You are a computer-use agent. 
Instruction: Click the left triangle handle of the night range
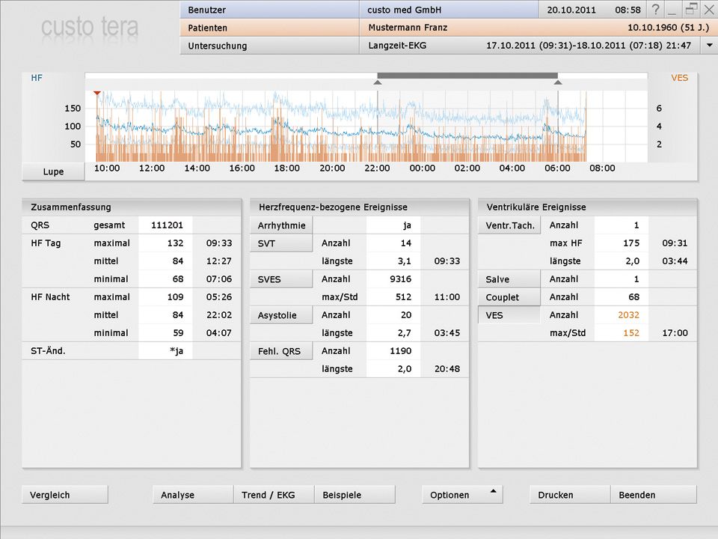point(377,82)
